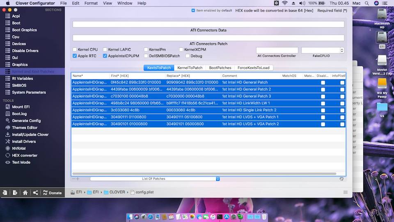Screen dimensions: 394x222
Task: Select the Cpu section
Action: (16, 37)
